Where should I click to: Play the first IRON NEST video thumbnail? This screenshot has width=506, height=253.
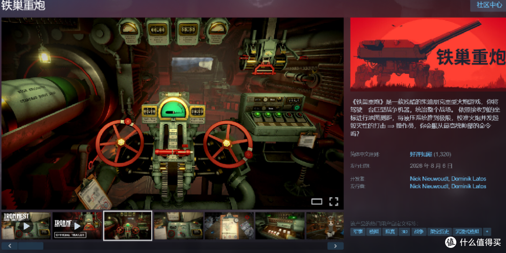click(x=26, y=225)
